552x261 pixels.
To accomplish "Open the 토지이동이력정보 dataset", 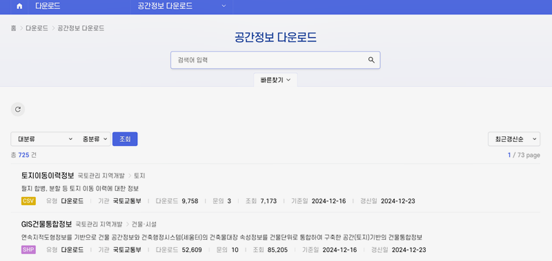I will (48, 176).
